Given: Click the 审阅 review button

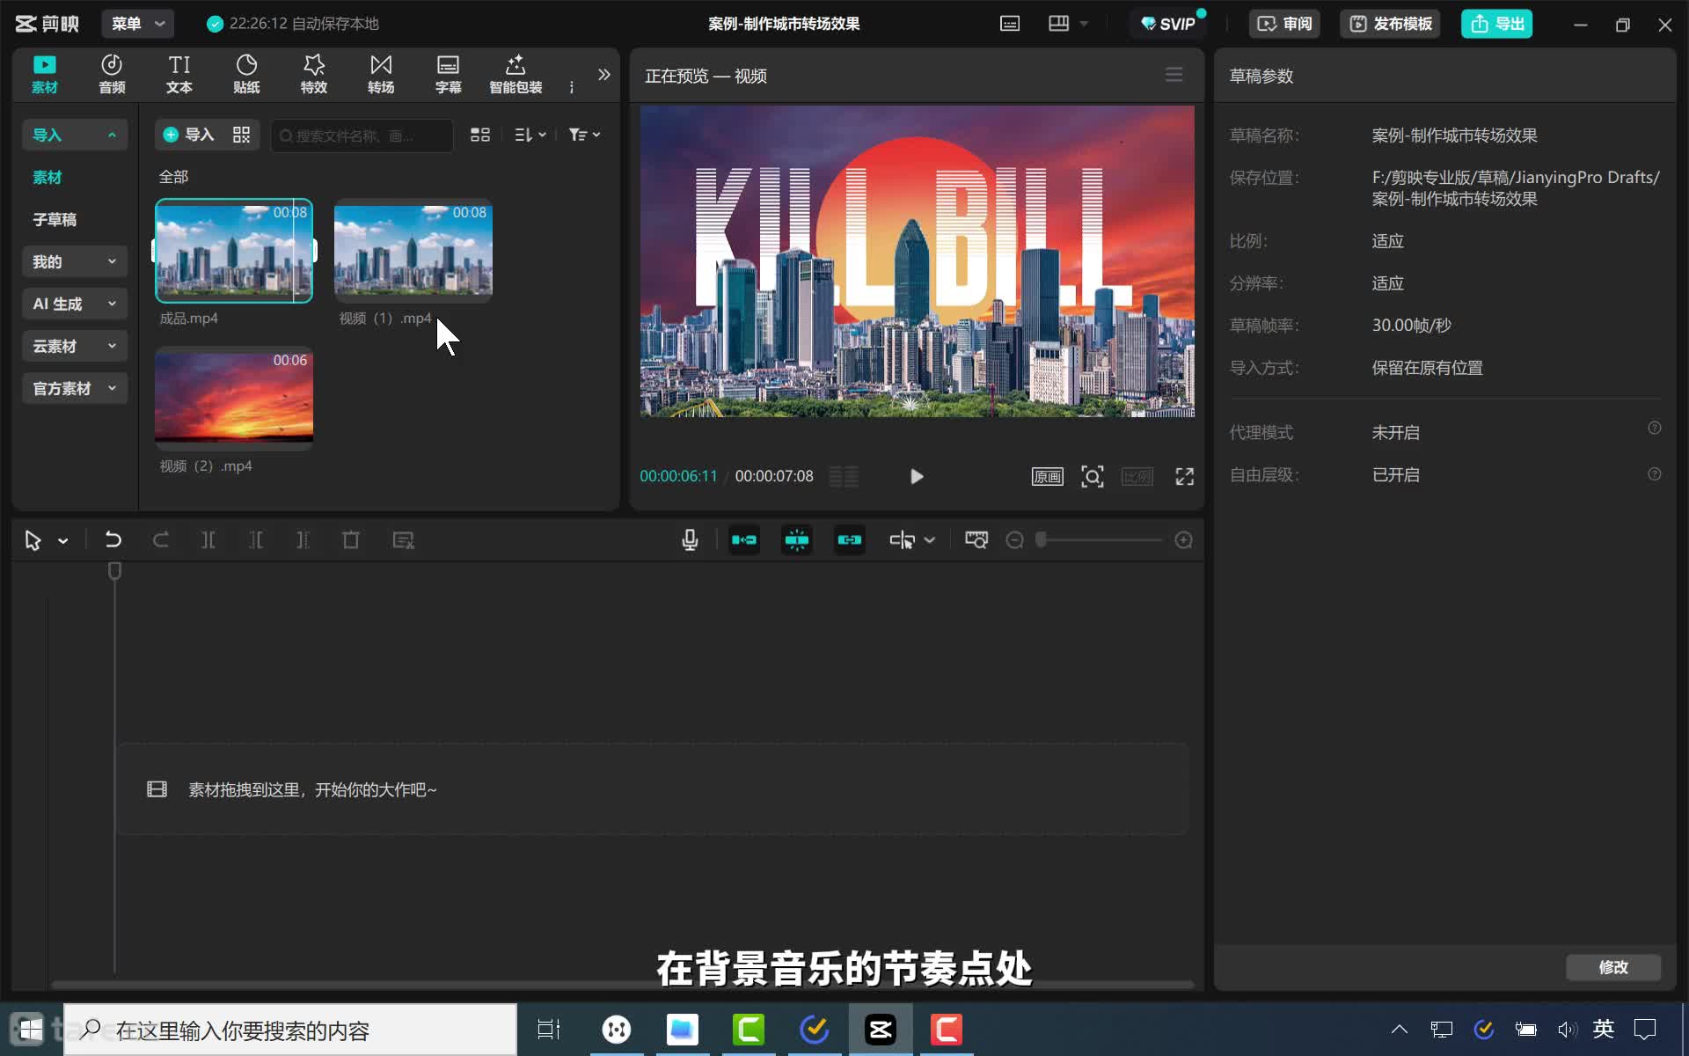Looking at the screenshot, I should [1284, 24].
